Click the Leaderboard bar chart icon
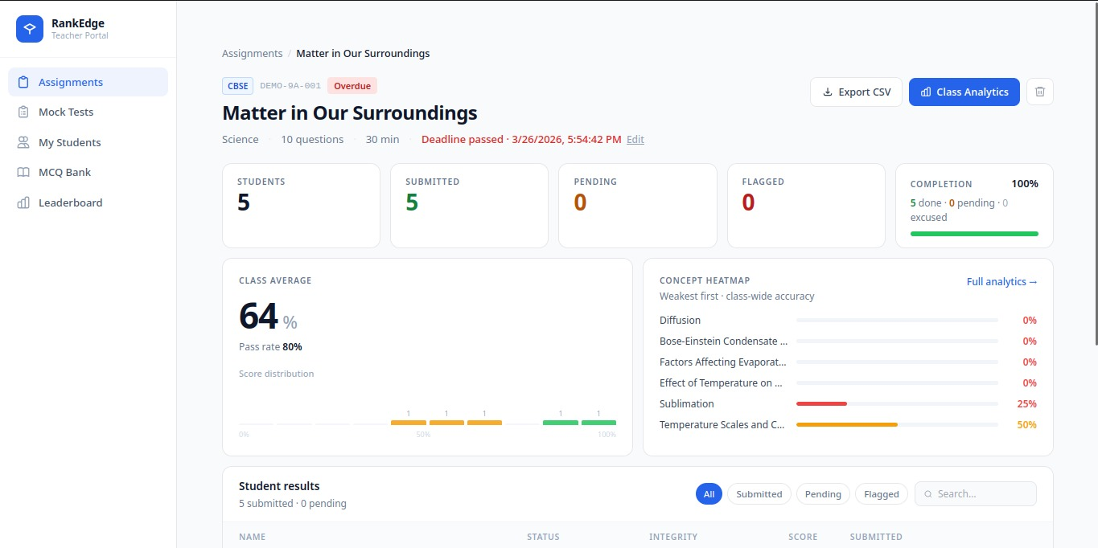 23,202
